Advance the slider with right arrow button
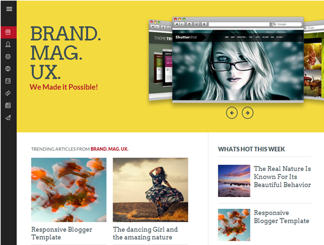The width and height of the screenshot is (324, 245). tap(248, 113)
